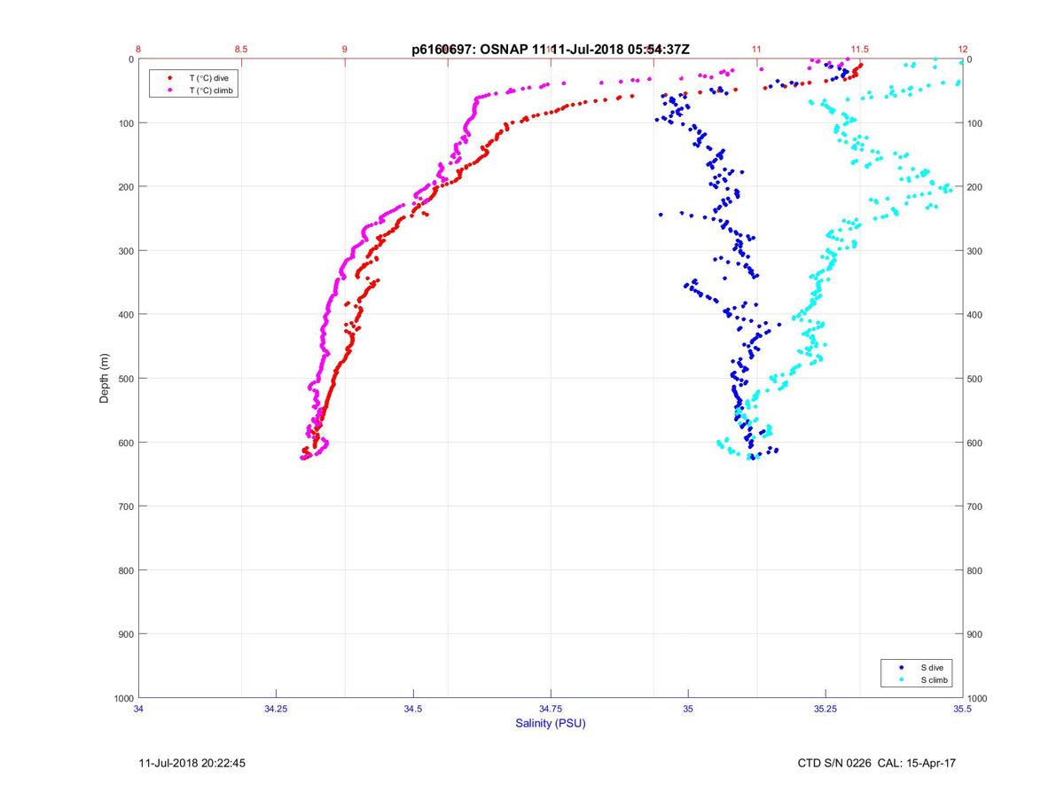Click the plot title 'p6160697: OSNAP 11'
Image resolution: width=1064 pixels, height=785 pixels.
[x=478, y=50]
